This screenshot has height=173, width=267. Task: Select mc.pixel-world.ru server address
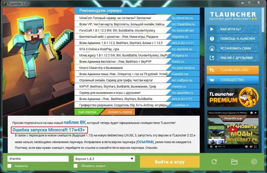183,68
